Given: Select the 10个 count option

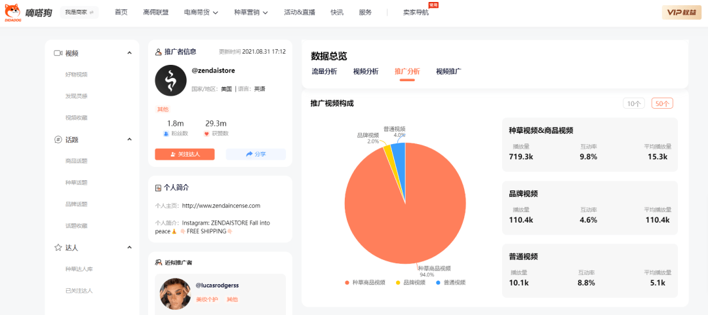Looking at the screenshot, I should [634, 103].
